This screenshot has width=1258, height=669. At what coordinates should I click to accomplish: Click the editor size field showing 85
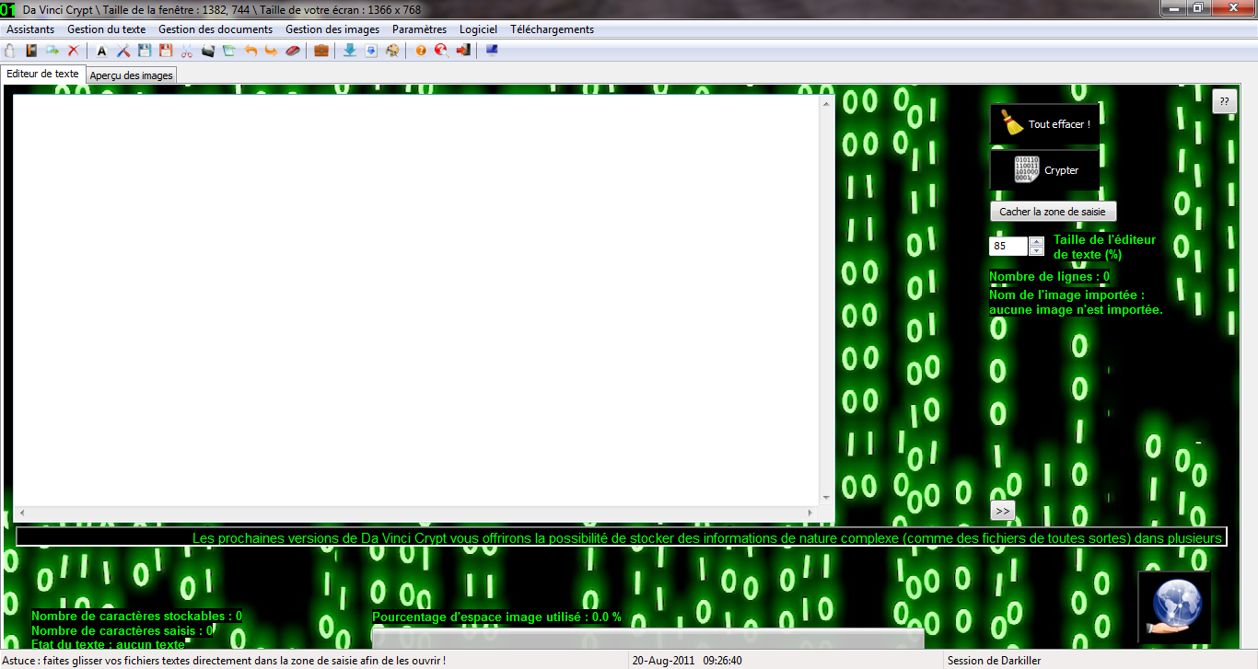pos(1008,246)
